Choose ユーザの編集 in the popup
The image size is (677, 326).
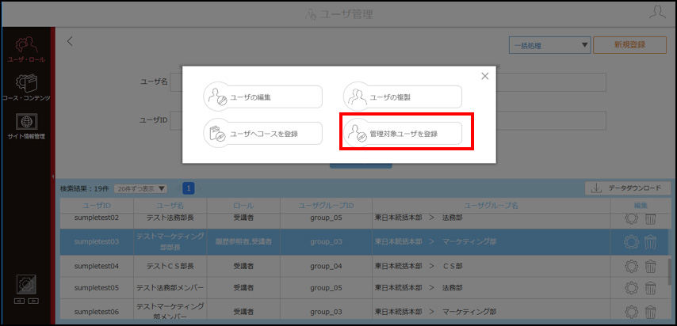263,97
